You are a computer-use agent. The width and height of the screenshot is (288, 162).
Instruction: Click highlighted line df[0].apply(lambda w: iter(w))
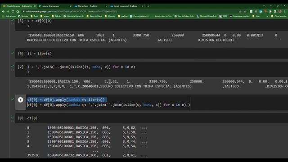click(x=66, y=100)
